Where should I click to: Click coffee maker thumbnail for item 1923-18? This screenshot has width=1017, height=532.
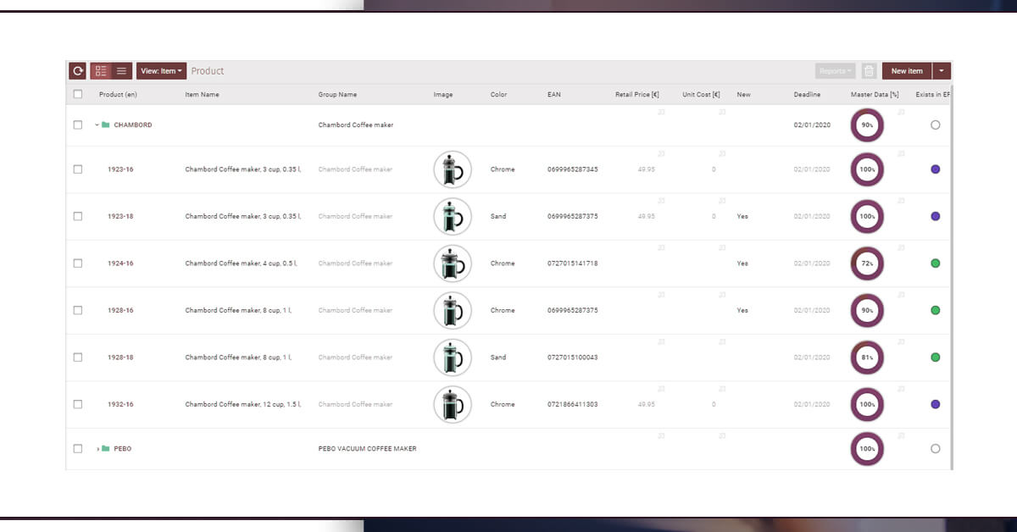coord(452,216)
